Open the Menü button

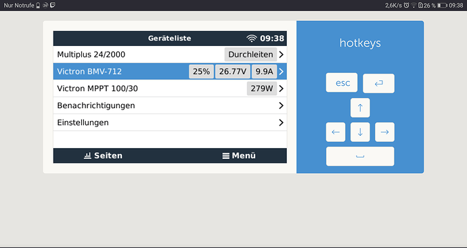(239, 155)
